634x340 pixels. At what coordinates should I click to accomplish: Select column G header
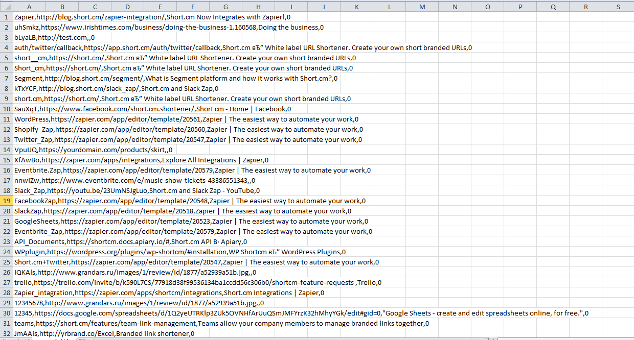click(225, 7)
